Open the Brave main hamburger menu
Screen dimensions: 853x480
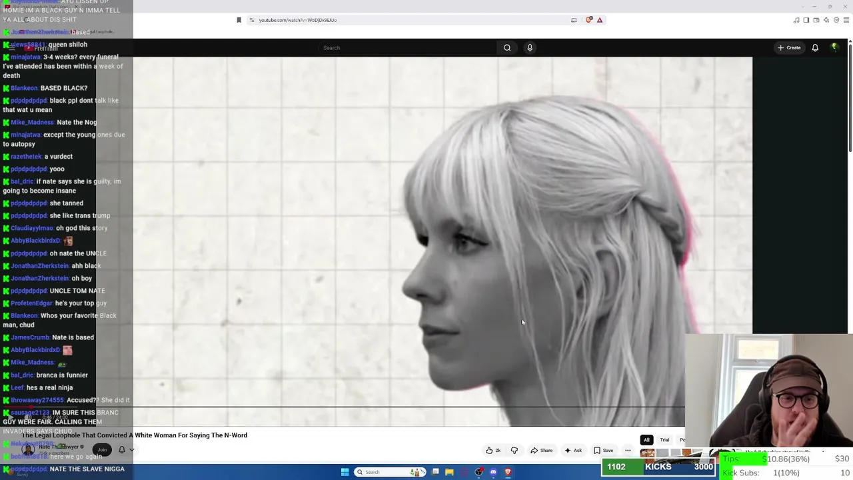(846, 20)
